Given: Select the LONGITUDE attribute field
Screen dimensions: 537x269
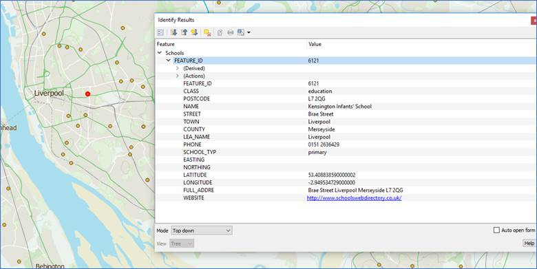Looking at the screenshot, I should pos(198,182).
